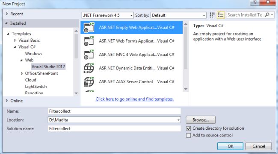The image size is (278, 154).
Task: Choose the ASP.NET MVC 4 Web Application icon
Action: click(x=89, y=55)
